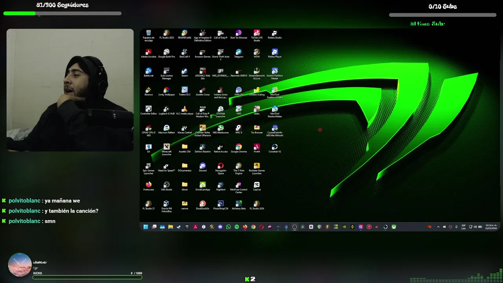The image size is (503, 283).
Task: Select the StreamElements SE.Live shortcut
Action: click(x=257, y=74)
